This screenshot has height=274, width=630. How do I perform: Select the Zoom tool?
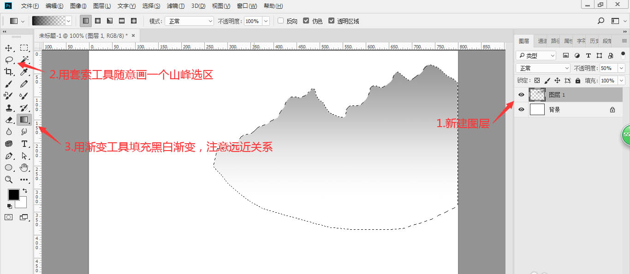point(8,180)
